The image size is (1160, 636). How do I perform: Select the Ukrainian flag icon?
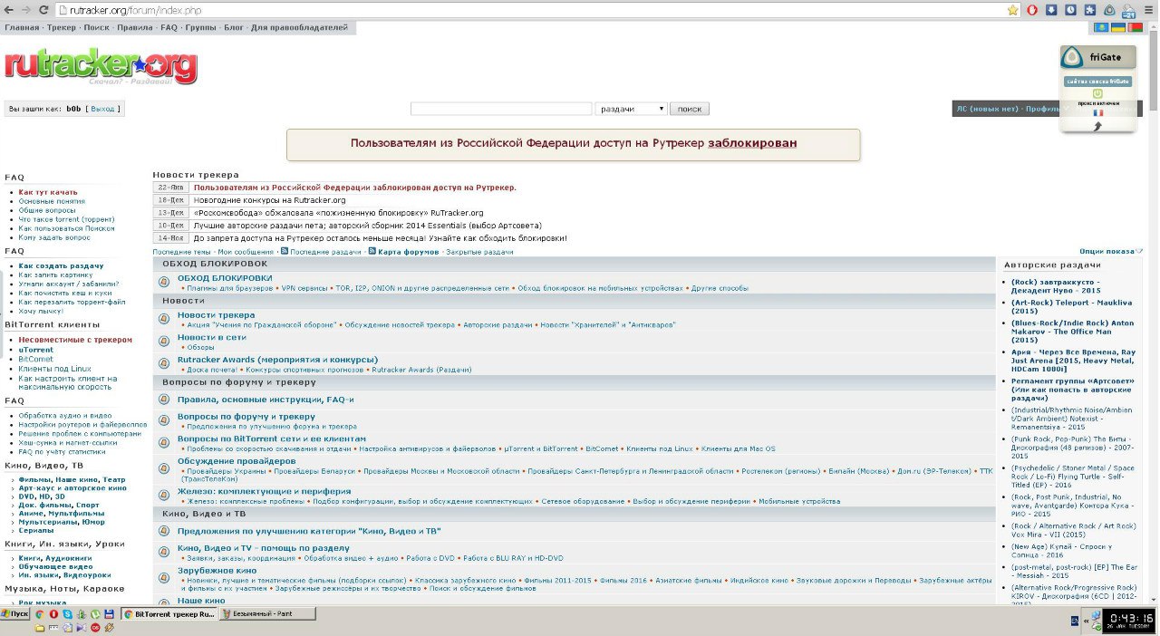(1118, 28)
